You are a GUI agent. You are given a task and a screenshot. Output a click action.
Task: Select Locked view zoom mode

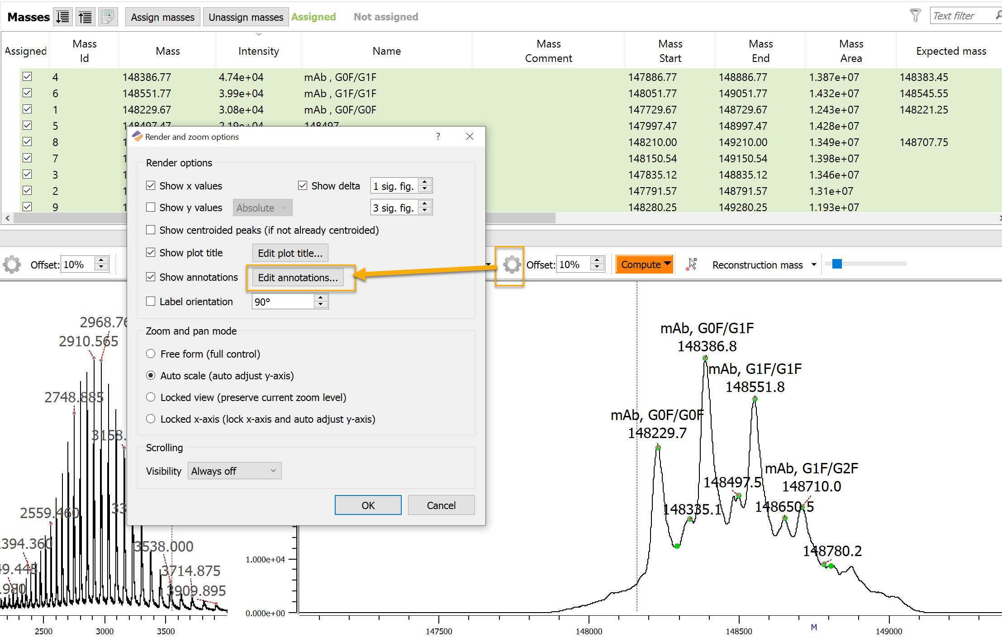[x=151, y=397]
